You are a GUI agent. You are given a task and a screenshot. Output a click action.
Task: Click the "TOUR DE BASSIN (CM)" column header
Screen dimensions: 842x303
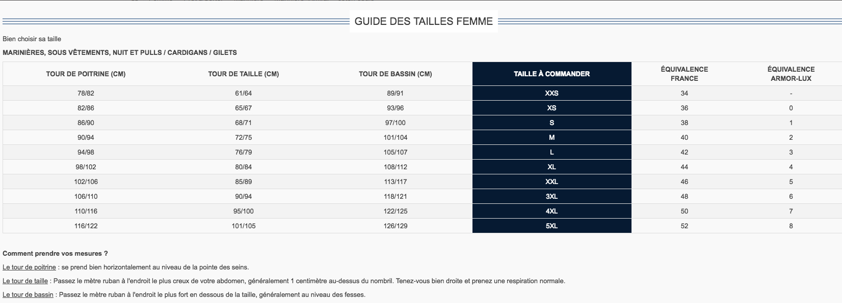tap(396, 74)
